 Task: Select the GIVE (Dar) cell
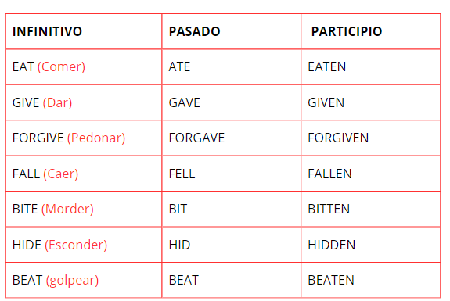pyautogui.click(x=84, y=102)
